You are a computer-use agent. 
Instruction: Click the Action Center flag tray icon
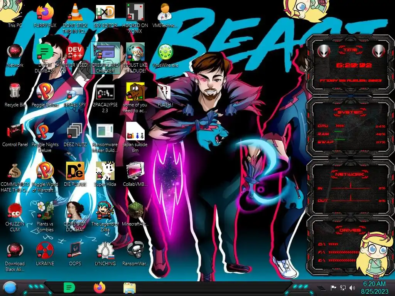(334, 288)
